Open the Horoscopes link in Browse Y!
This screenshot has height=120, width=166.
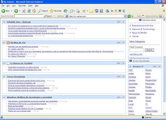pyautogui.click(x=134, y=94)
